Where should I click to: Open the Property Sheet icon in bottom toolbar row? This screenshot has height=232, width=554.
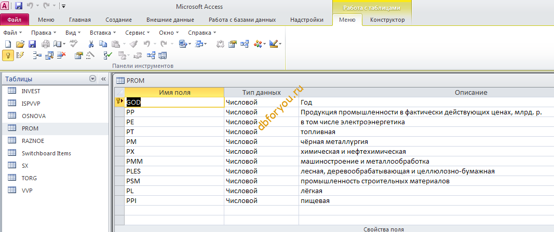pos(78,55)
